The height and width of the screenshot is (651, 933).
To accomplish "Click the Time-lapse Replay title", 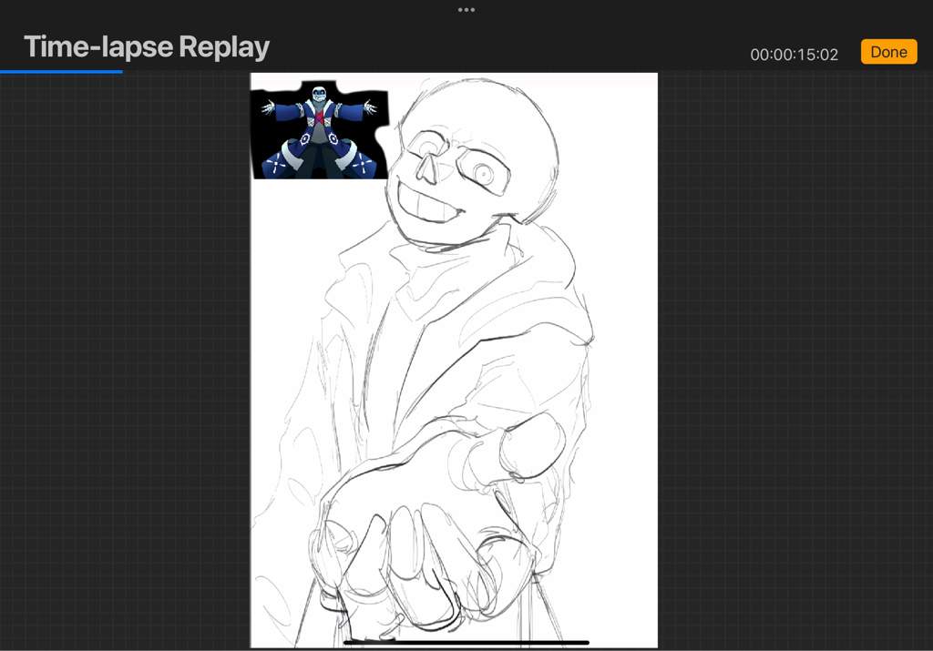I will coord(147,47).
